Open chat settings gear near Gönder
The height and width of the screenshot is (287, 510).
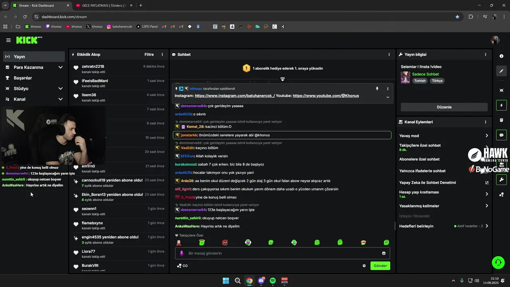point(364,266)
